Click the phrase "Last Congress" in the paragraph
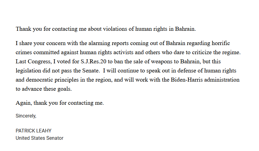Screen dimensions: 259x151 pos(33,61)
